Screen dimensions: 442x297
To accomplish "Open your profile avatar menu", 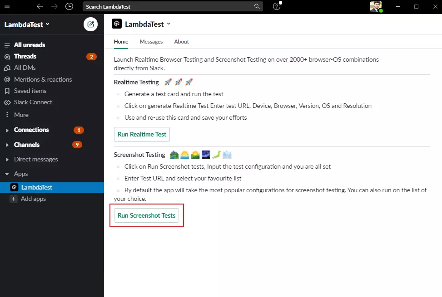I will click(x=376, y=6).
